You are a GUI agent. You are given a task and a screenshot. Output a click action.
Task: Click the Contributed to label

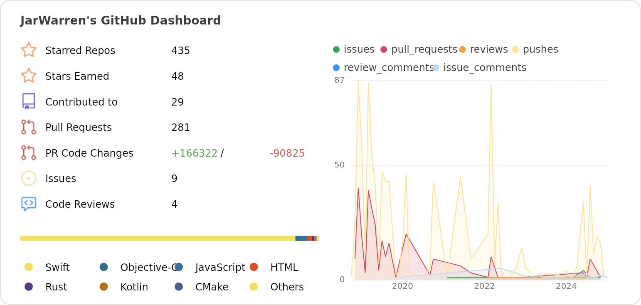(x=81, y=102)
